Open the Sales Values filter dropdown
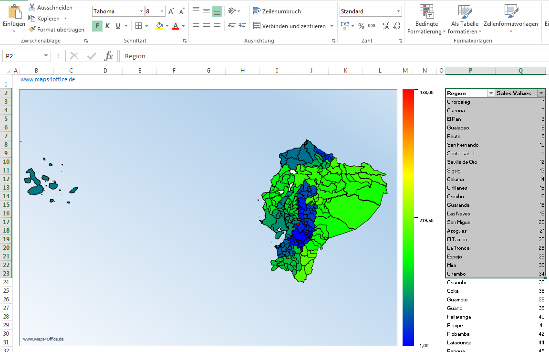Screen dimensions: 549x352 [x=541, y=94]
